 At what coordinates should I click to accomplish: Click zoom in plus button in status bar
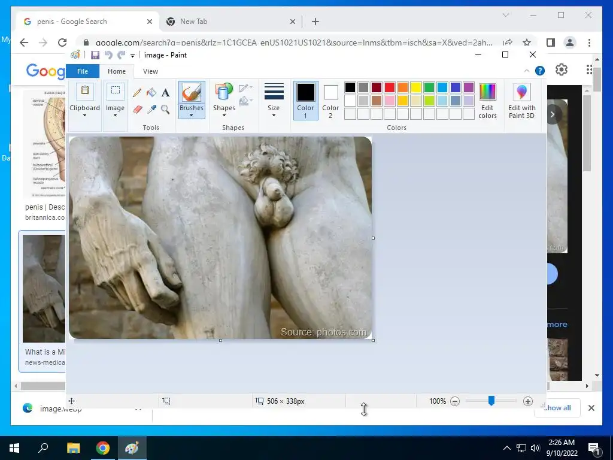[528, 401]
